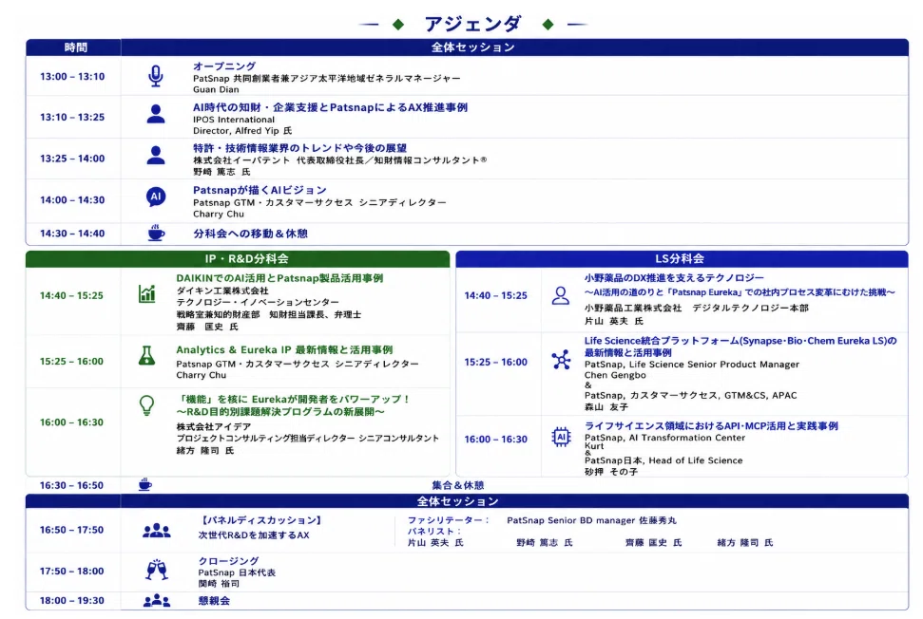Click 小野薬品工業株式会社 デジタルテクノロジー本部 line
Image resolution: width=923 pixels, height=619 pixels.
point(697,308)
